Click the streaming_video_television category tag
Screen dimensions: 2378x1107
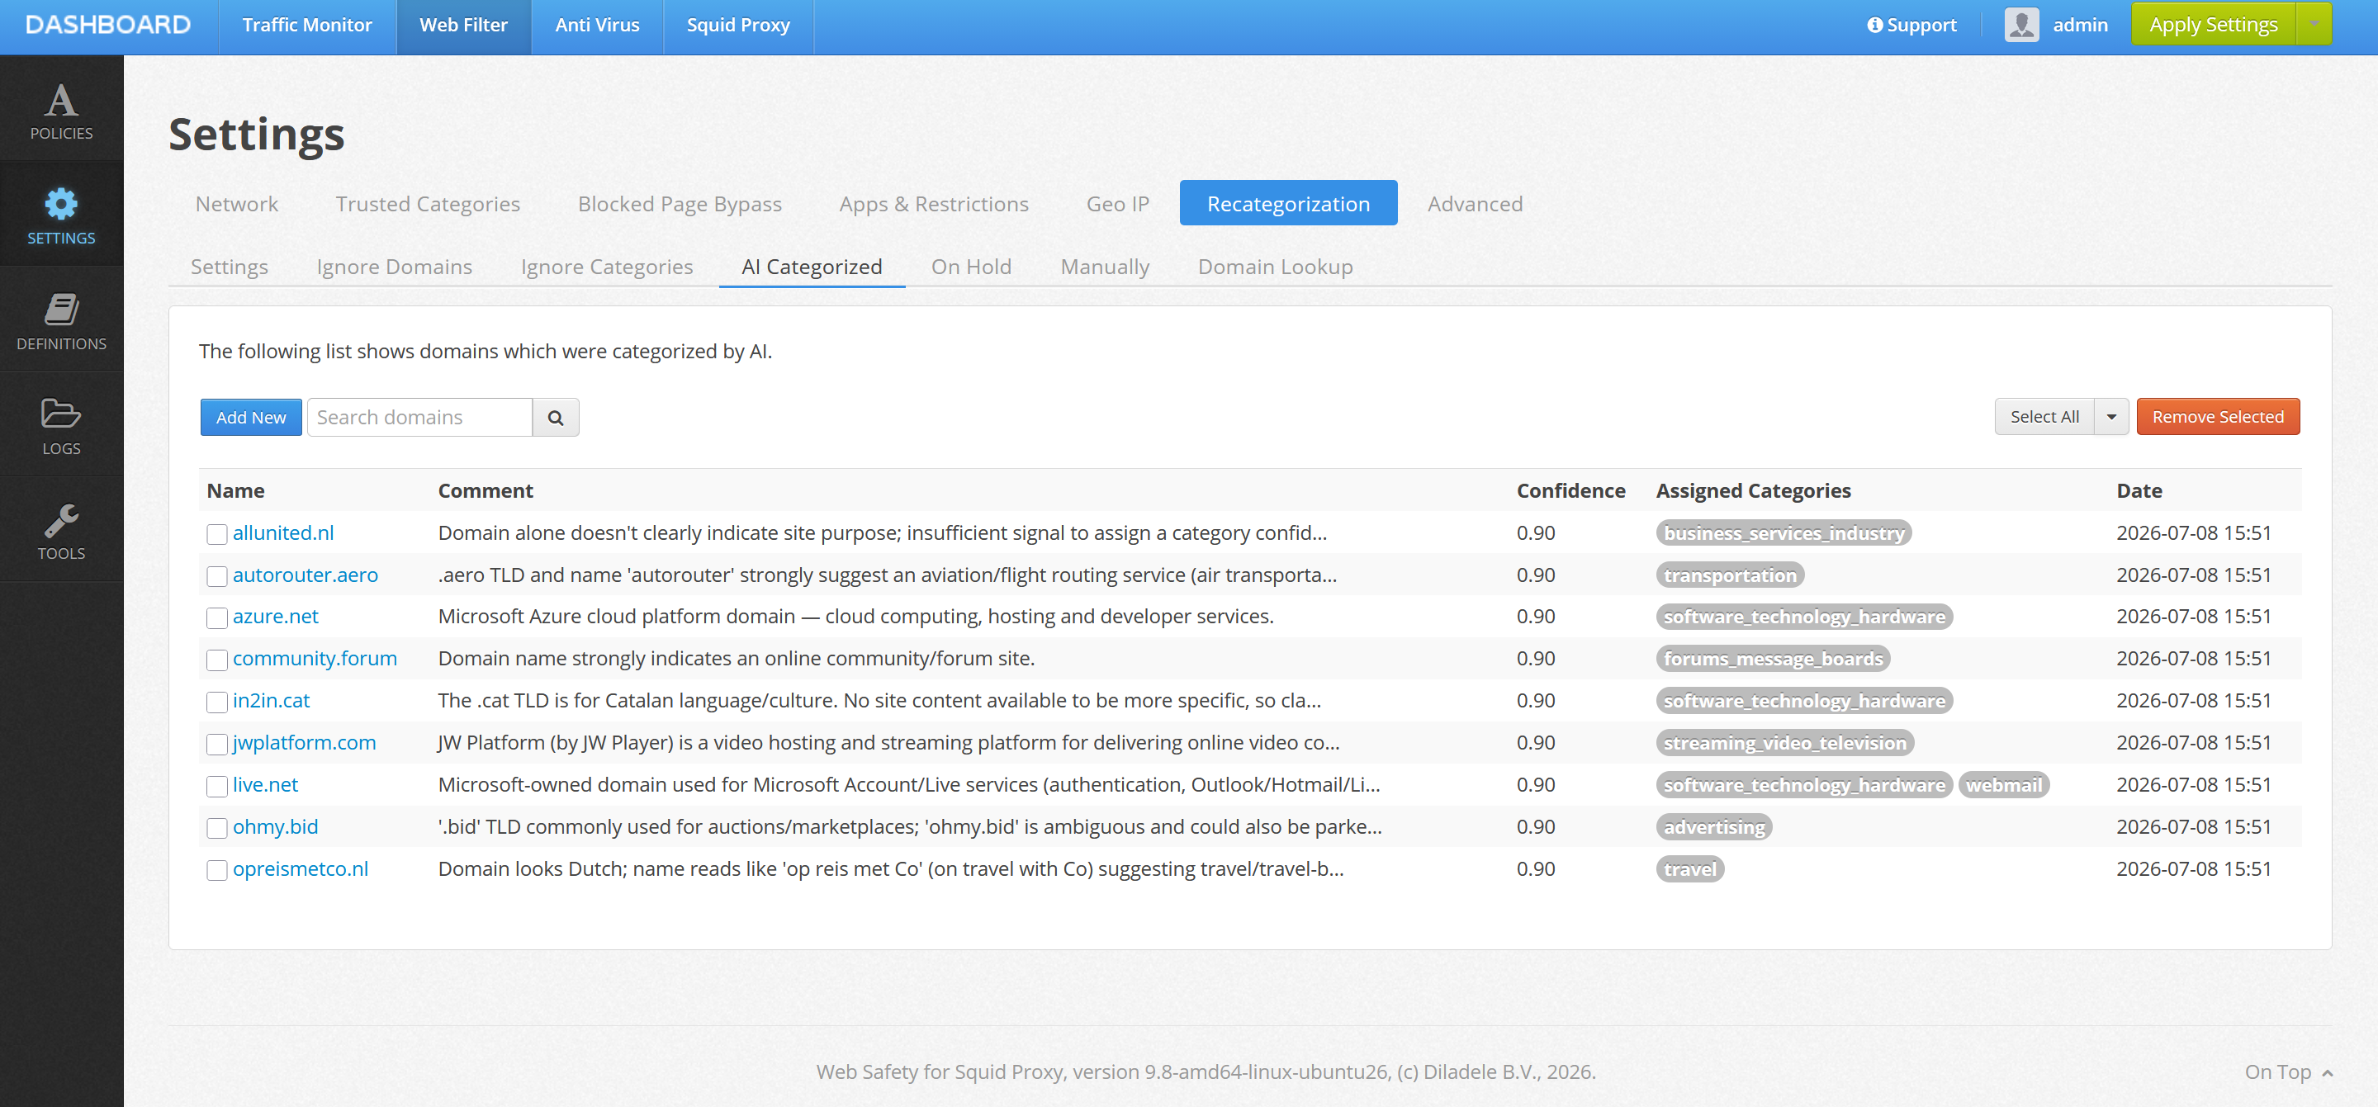(1785, 742)
